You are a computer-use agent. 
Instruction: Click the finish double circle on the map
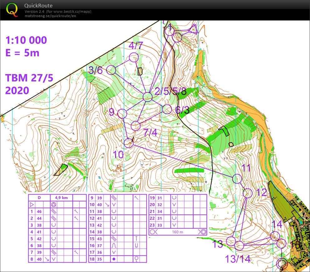283,263
